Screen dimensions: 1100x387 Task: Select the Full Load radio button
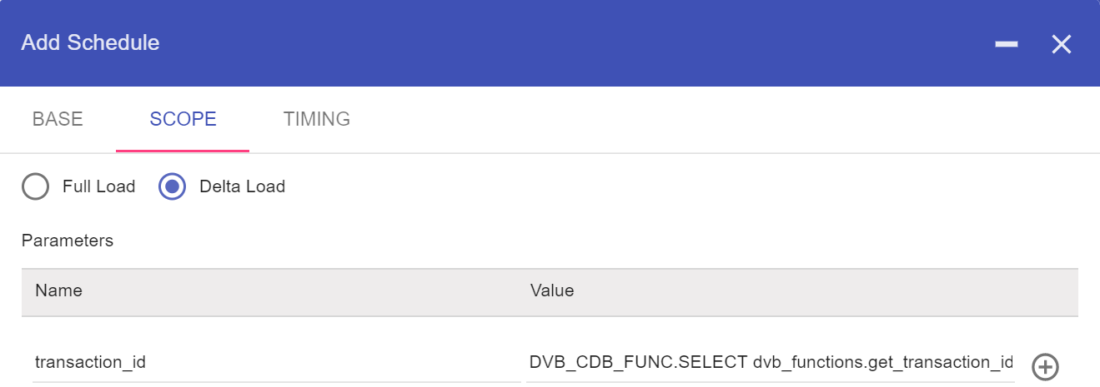point(35,186)
